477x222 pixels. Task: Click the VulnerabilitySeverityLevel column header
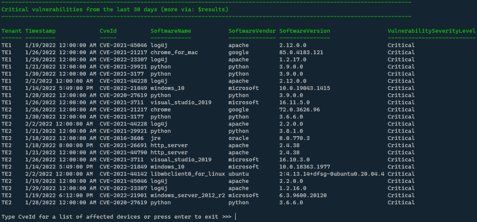(x=432, y=31)
